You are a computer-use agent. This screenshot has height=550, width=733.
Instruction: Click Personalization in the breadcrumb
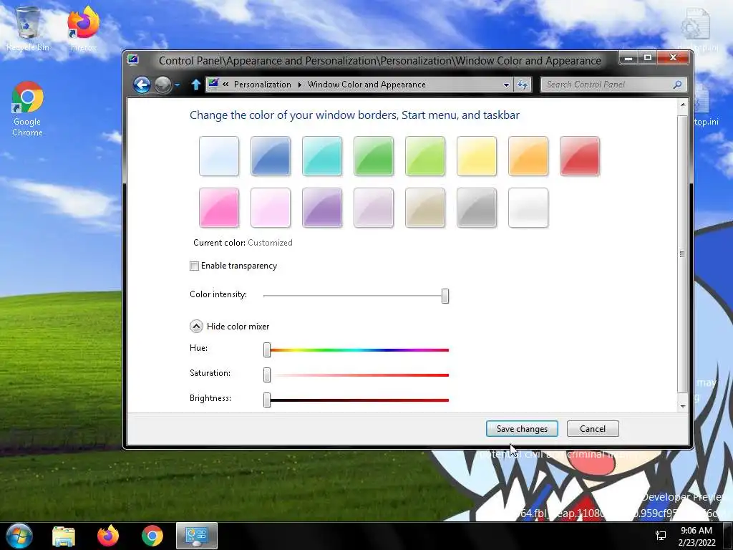coord(262,85)
